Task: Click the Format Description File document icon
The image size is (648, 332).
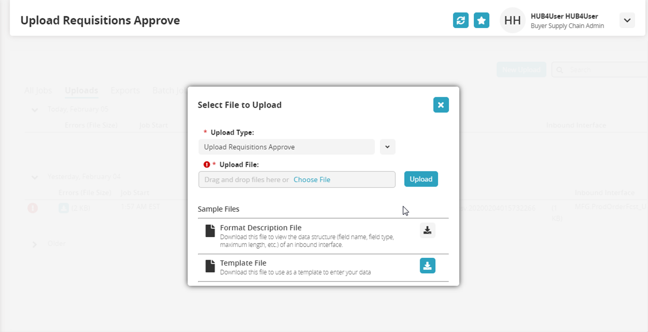Action: pyautogui.click(x=210, y=231)
